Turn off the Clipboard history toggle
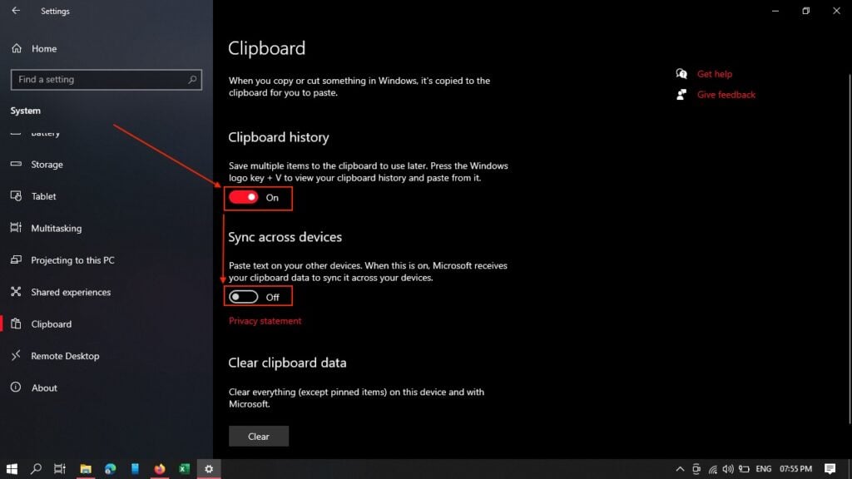852x479 pixels. tap(244, 198)
